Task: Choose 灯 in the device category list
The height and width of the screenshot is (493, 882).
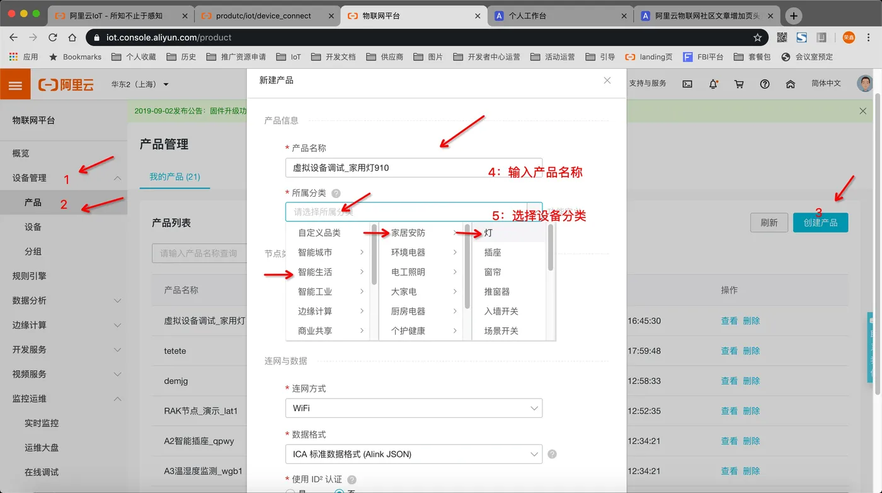Action: pos(510,233)
